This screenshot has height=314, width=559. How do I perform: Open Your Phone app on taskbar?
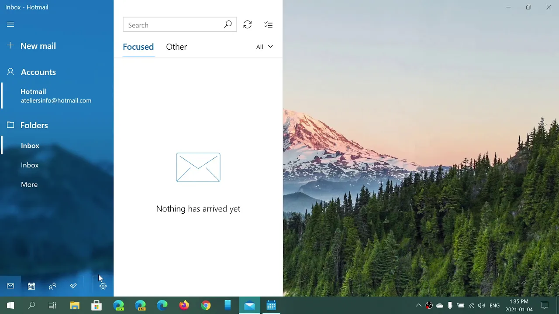coord(228,306)
